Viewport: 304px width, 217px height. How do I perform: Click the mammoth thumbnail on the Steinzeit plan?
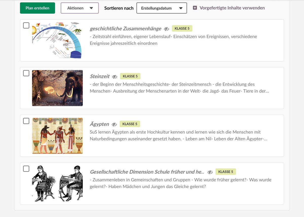tap(57, 88)
